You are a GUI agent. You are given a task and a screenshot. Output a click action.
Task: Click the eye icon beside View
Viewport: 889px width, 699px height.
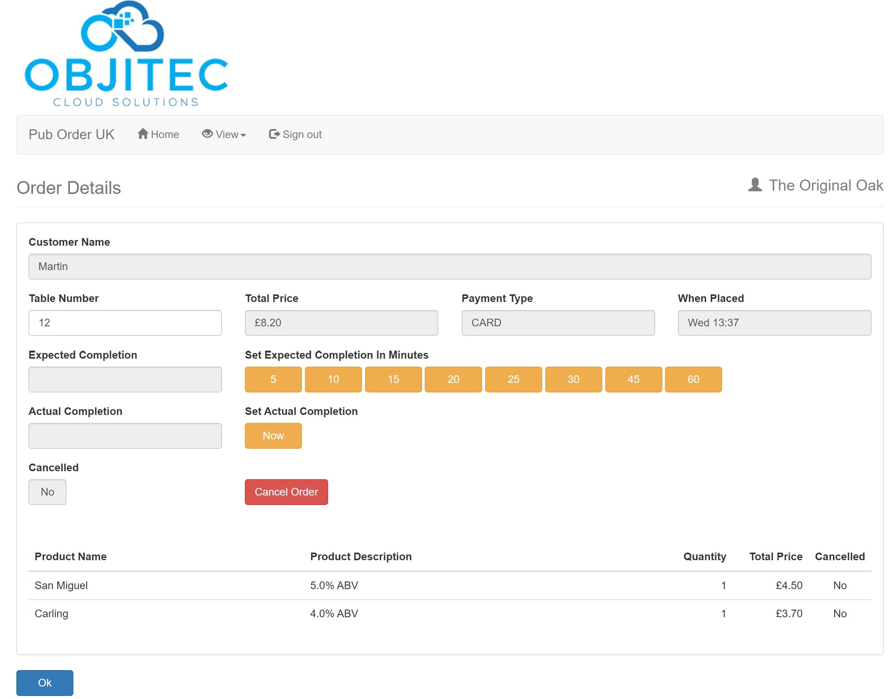[x=207, y=134]
